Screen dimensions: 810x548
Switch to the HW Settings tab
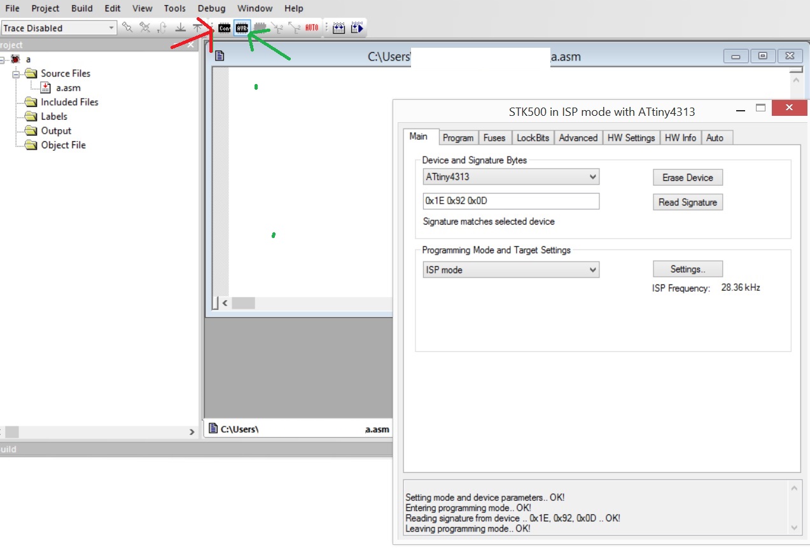pos(631,137)
